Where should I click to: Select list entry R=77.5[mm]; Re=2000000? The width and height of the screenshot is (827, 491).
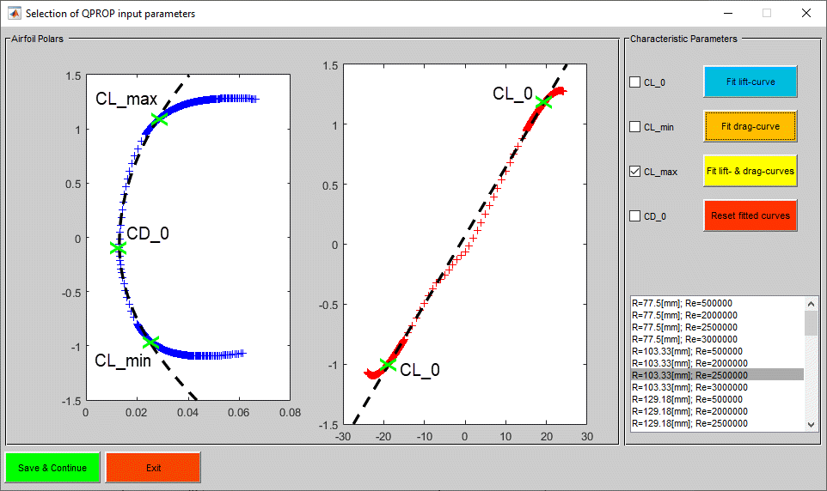pos(717,316)
